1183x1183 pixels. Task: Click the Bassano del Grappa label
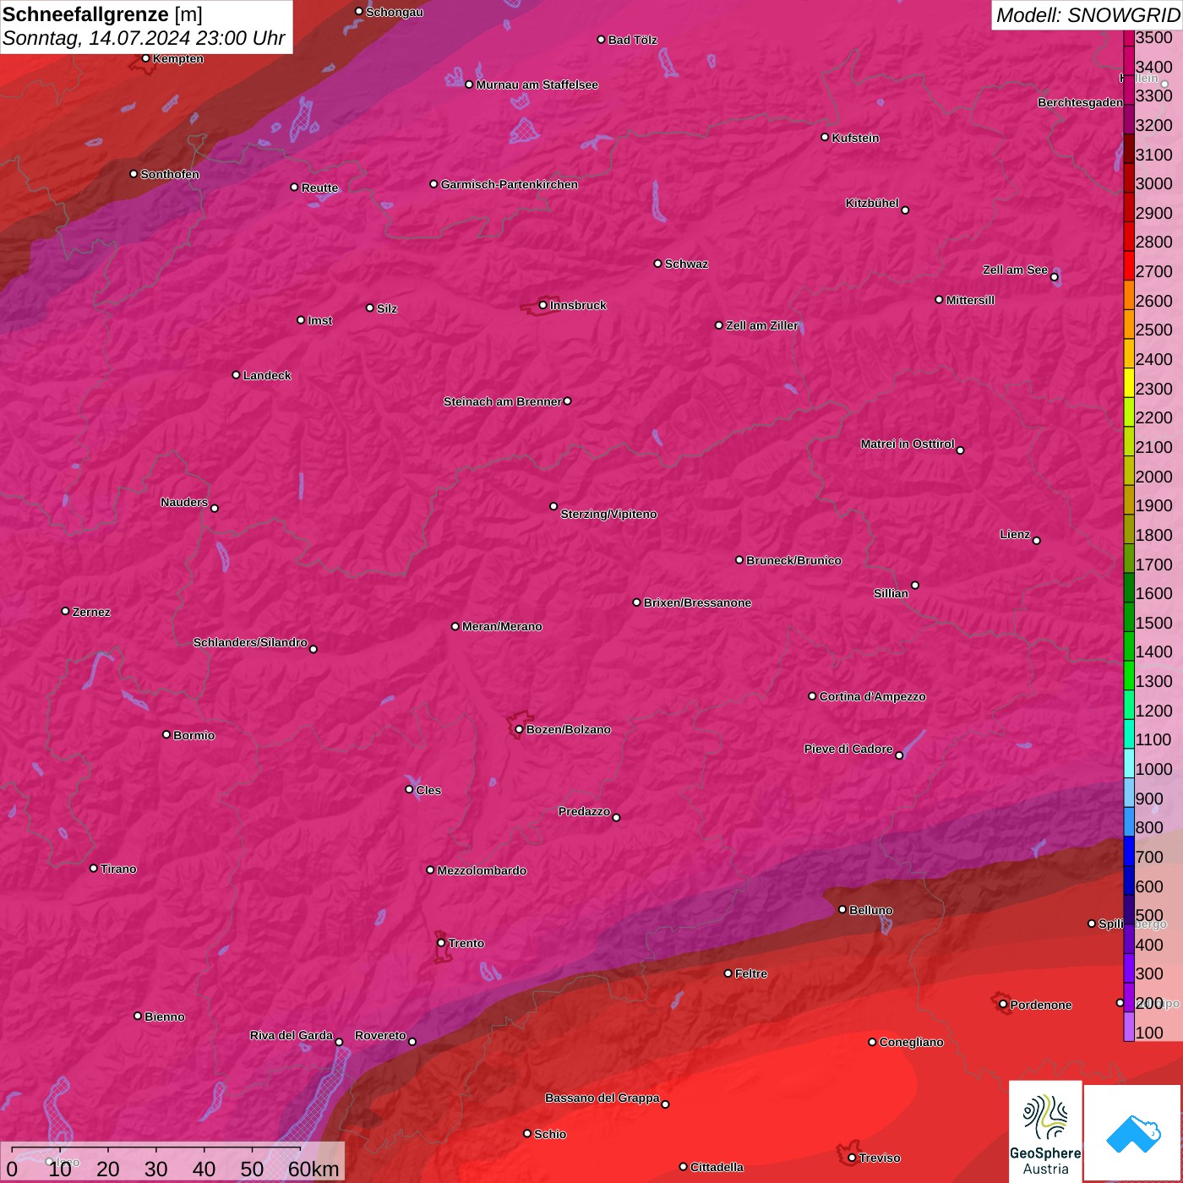(x=602, y=1098)
